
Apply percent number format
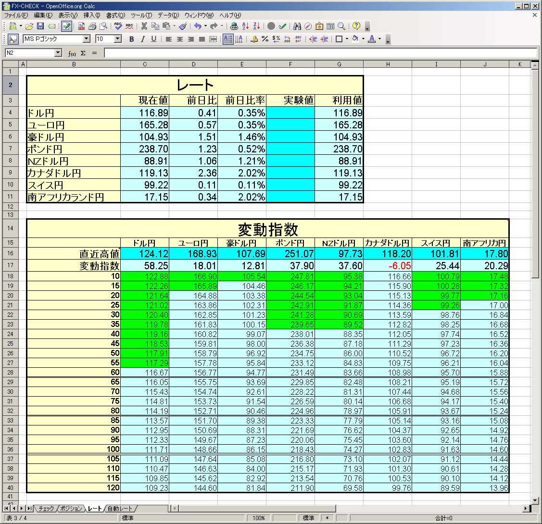265,39
